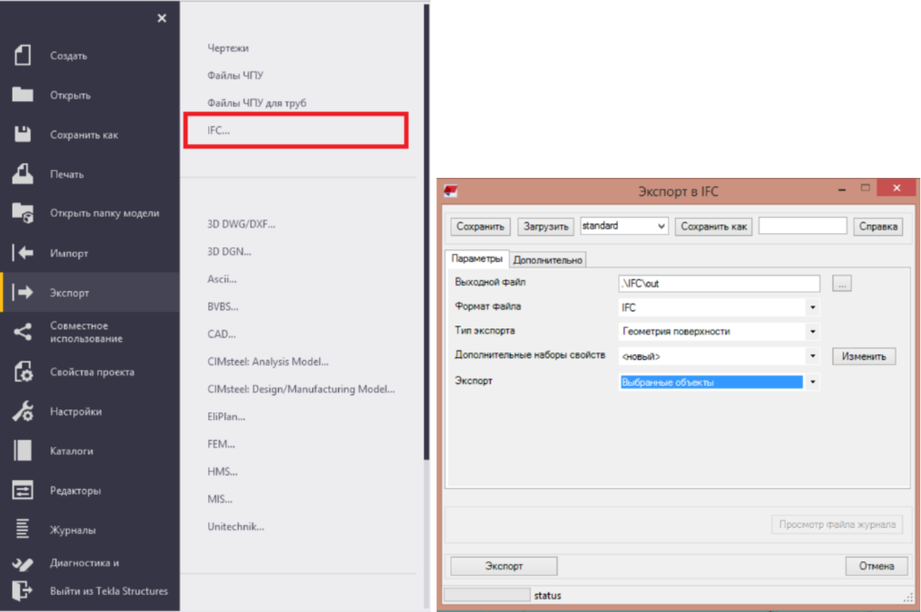Choose 3D DWG/DXF... export option
921x612 pixels.
[x=241, y=224]
